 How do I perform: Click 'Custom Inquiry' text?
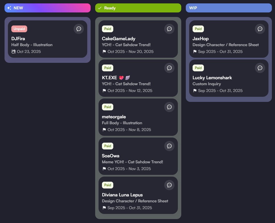click(x=207, y=84)
